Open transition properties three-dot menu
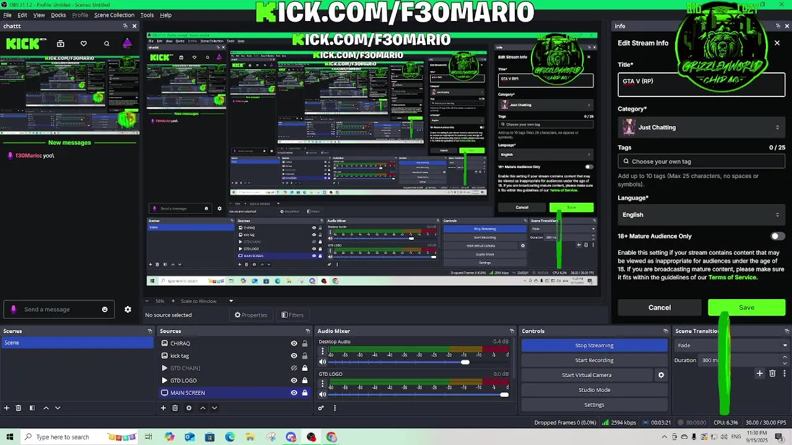Image resolution: width=792 pixels, height=445 pixels. pyautogui.click(x=783, y=373)
